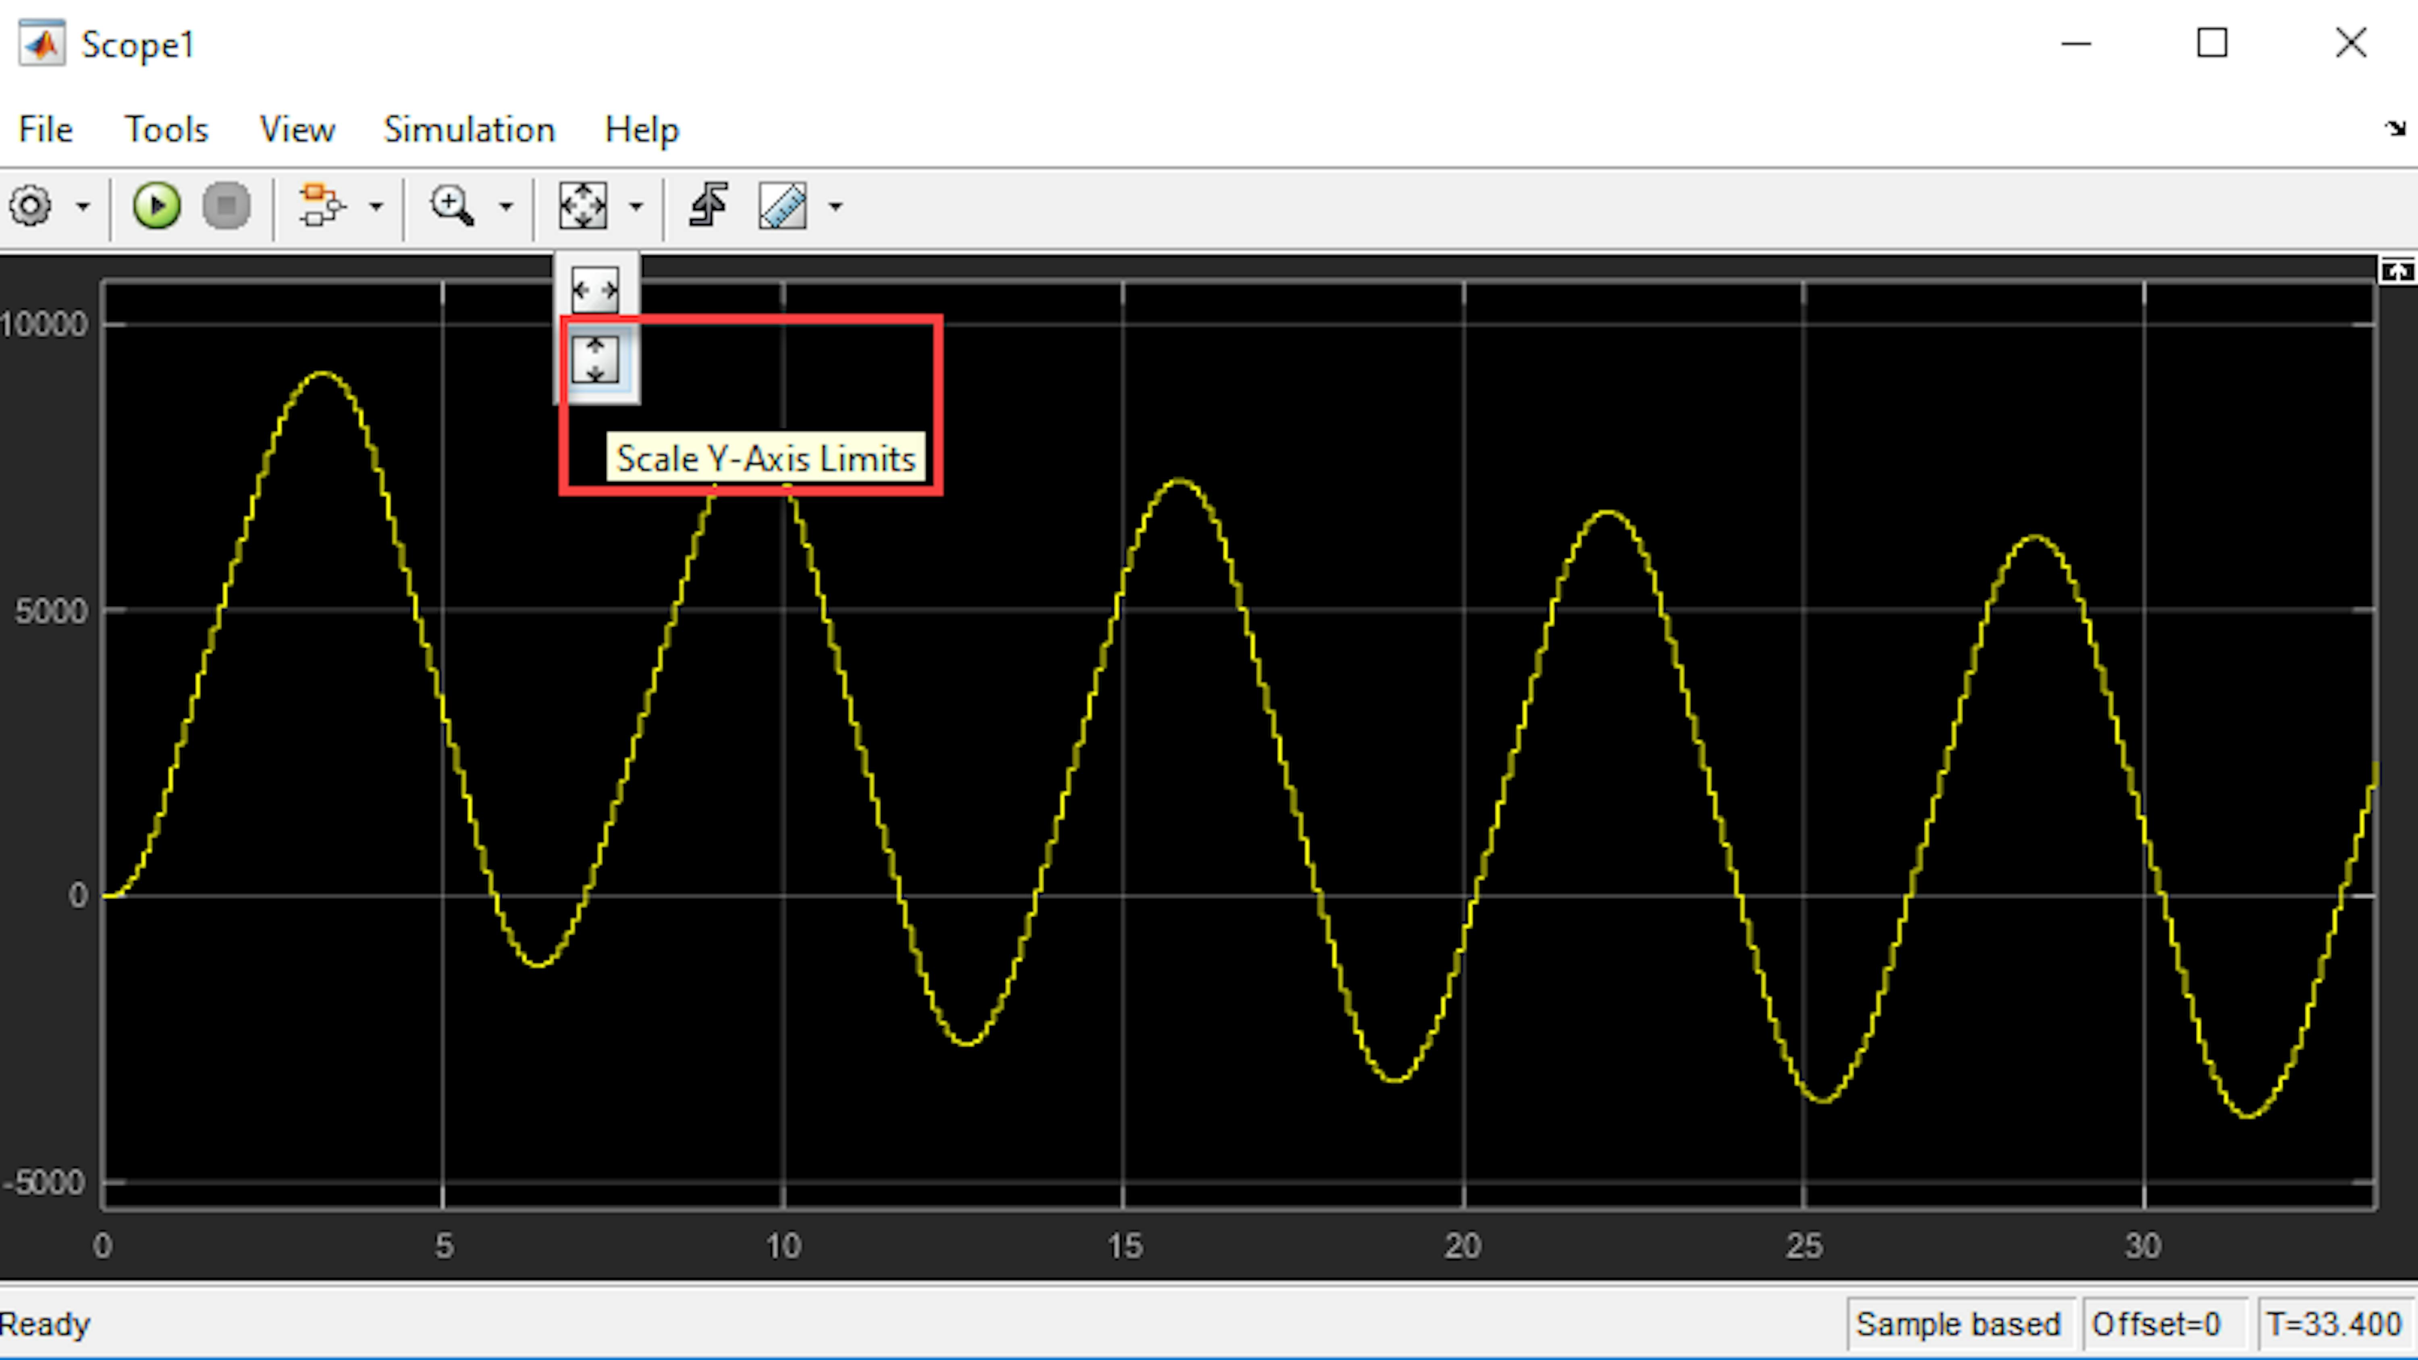Expand the measurements dropdown arrow
2418x1360 pixels.
(x=835, y=206)
